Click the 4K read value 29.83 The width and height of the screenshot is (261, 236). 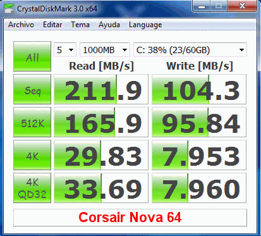coord(101,155)
